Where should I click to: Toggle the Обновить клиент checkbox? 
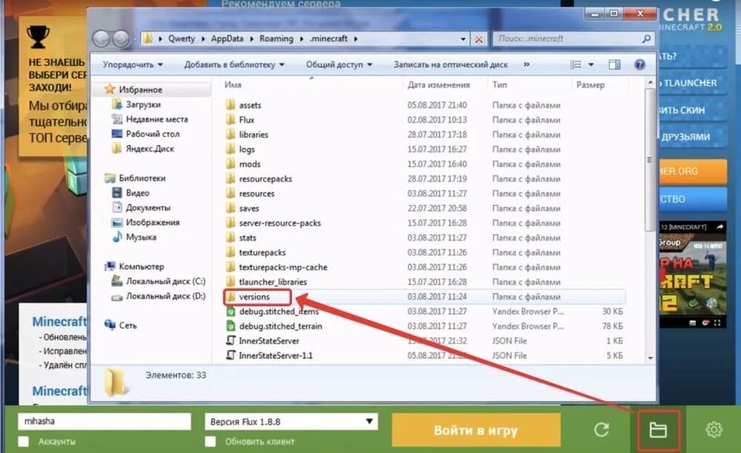coord(210,442)
